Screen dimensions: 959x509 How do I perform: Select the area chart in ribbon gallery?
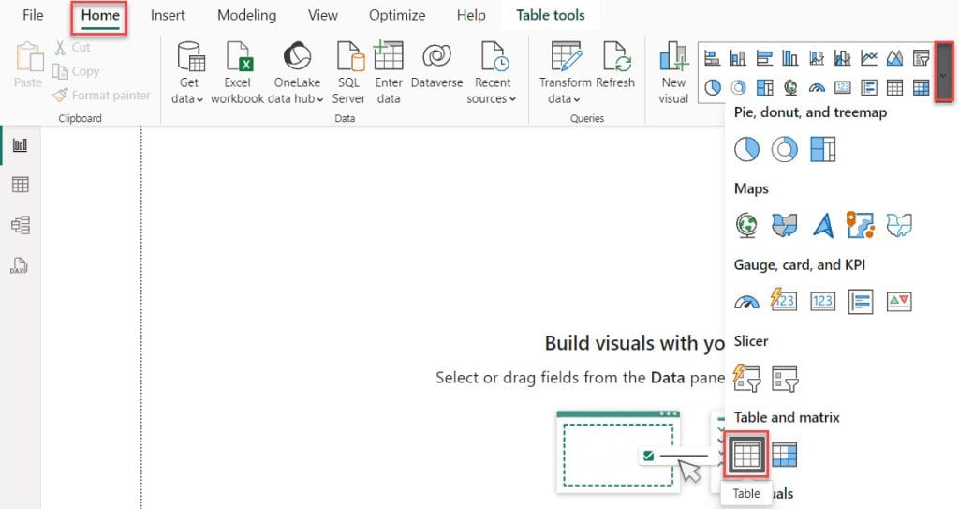tap(894, 57)
